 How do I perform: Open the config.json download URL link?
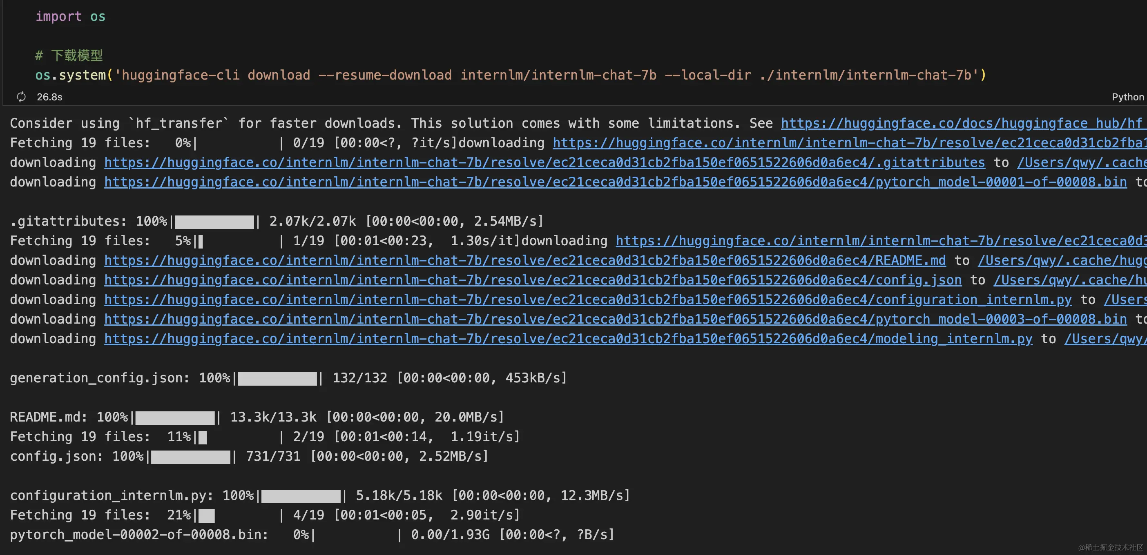point(533,280)
